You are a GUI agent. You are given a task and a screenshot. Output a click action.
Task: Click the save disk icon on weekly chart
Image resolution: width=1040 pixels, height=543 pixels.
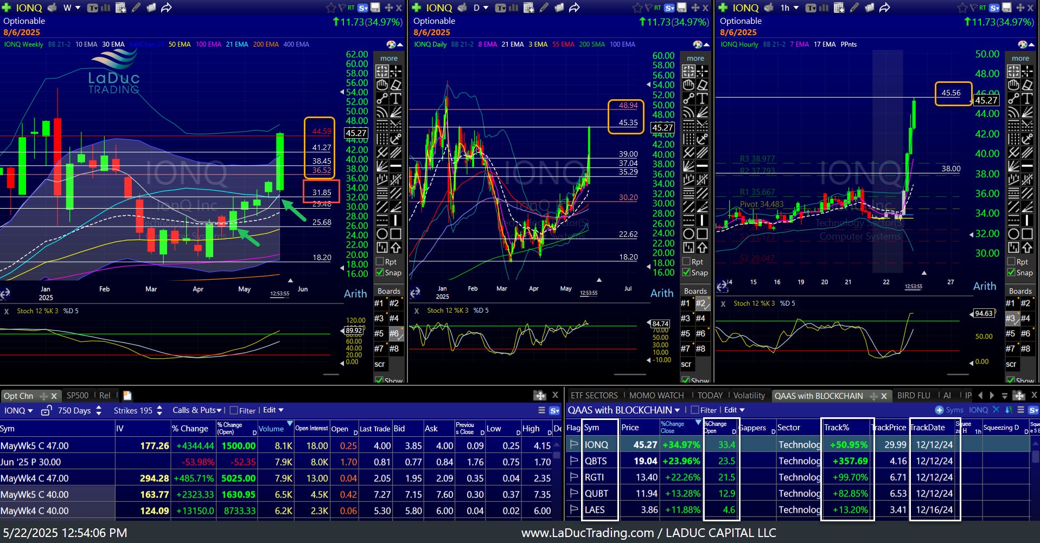coord(375,8)
